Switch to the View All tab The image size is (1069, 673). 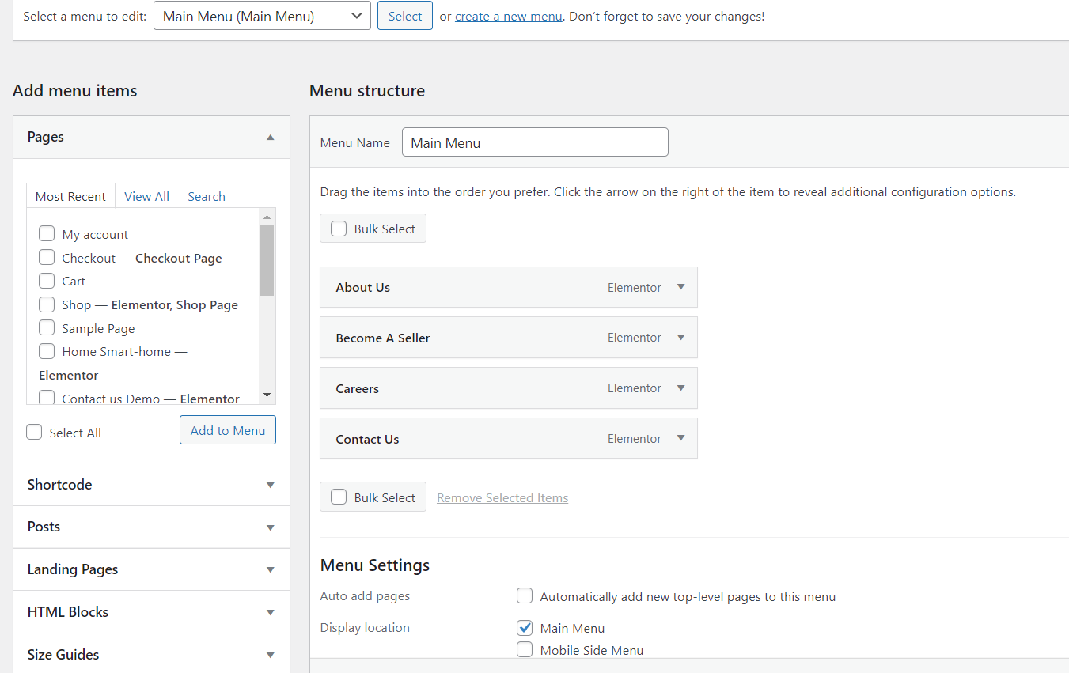pos(146,196)
